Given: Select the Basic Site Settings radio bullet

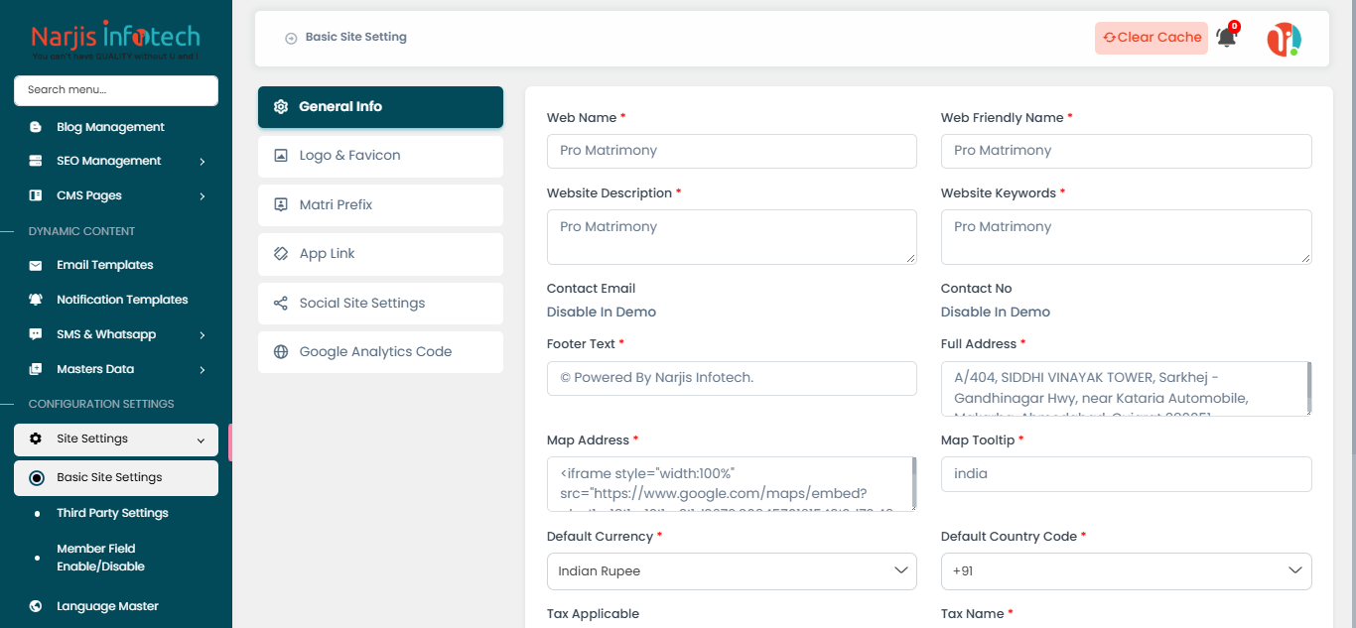Looking at the screenshot, I should 37,477.
